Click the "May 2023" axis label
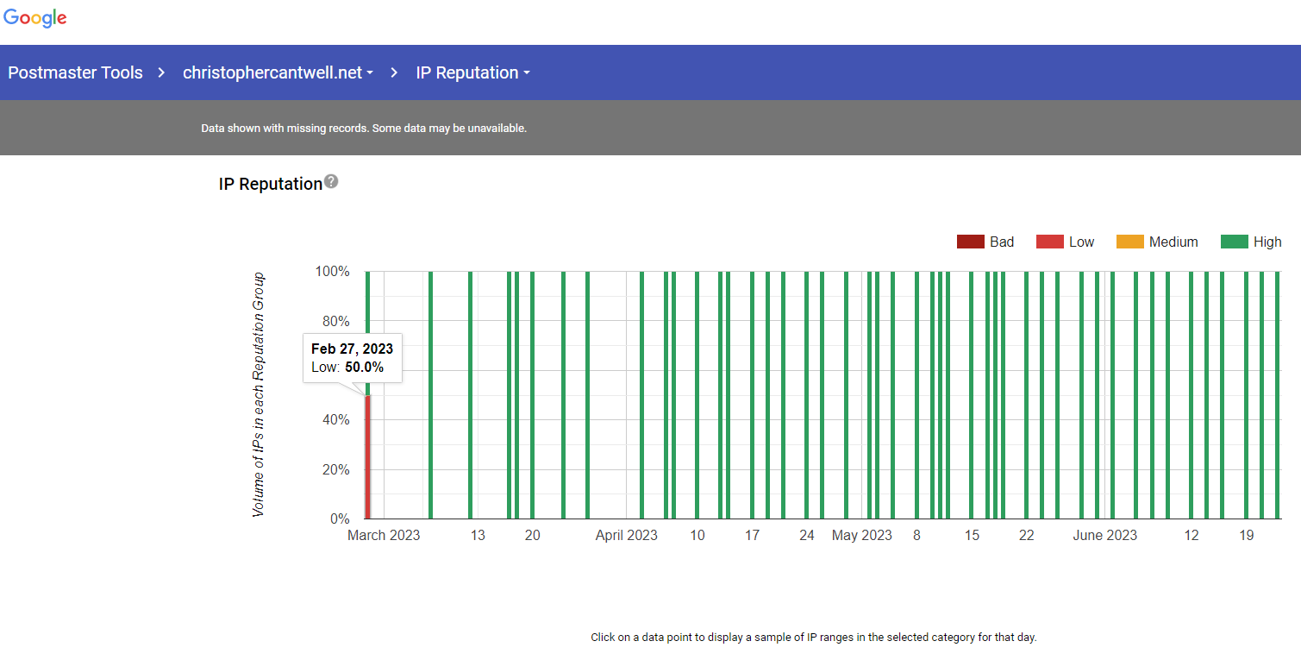 point(862,535)
